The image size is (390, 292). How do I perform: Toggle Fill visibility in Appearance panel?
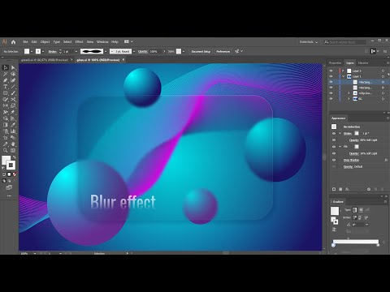click(334, 147)
